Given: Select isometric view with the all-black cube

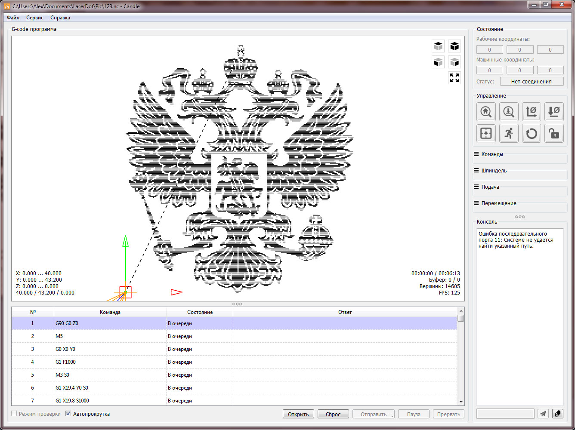Looking at the screenshot, I should tap(454, 46).
